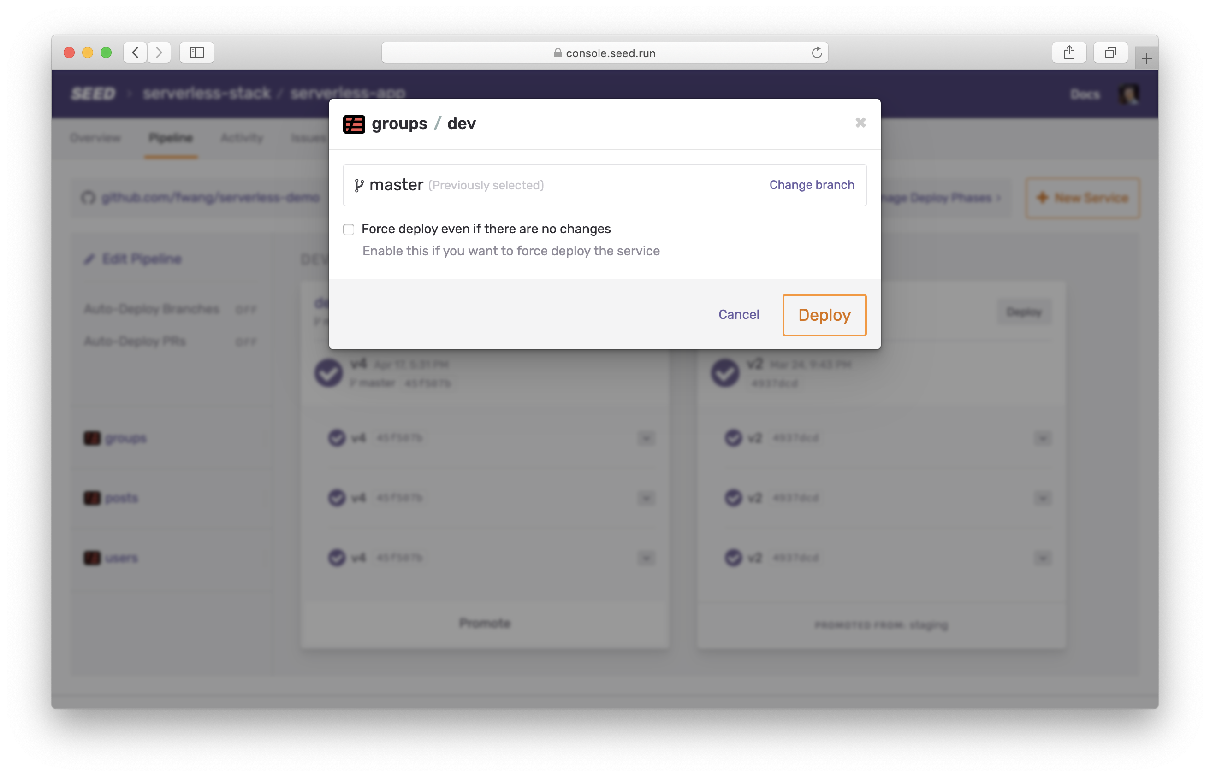Click the git branch icon in modal
1210x777 pixels.
[359, 185]
